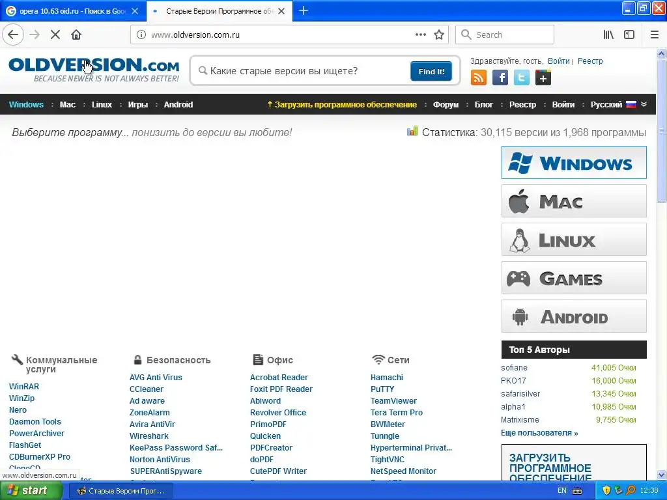667x500 pixels.
Task: Click Еще пользователя link
Action: pyautogui.click(x=539, y=433)
